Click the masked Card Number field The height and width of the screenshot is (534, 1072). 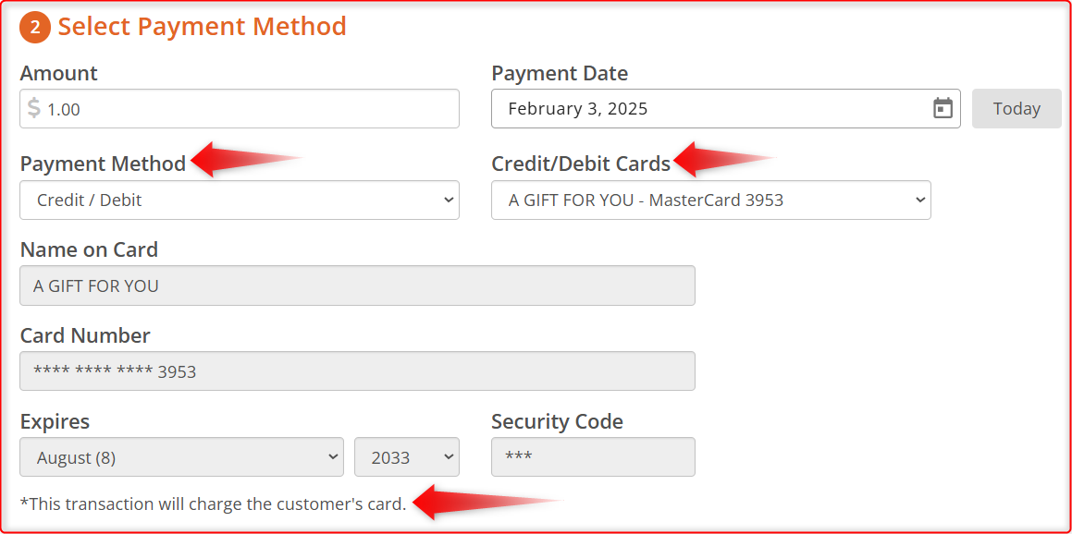click(358, 371)
